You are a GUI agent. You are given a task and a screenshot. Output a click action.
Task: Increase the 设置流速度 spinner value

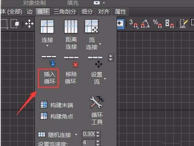point(98,141)
